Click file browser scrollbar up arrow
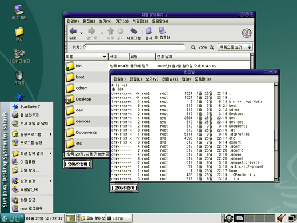The image size is (297, 223). pos(252,55)
